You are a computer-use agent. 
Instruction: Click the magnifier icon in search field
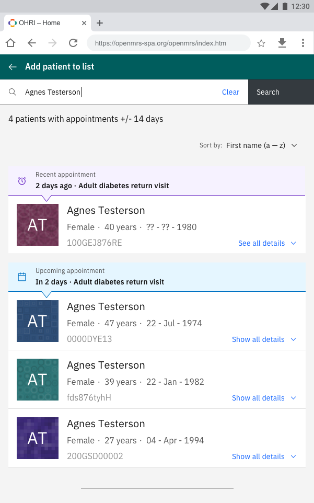tap(13, 93)
